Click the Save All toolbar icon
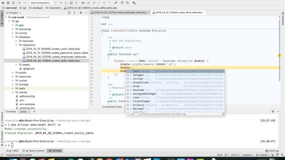This screenshot has height=160, width=285. point(8,3)
